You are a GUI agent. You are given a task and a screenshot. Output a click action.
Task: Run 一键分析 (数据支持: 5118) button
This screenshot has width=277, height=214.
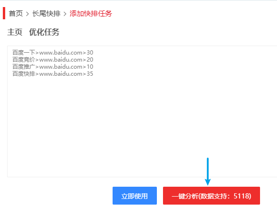tap(211, 196)
